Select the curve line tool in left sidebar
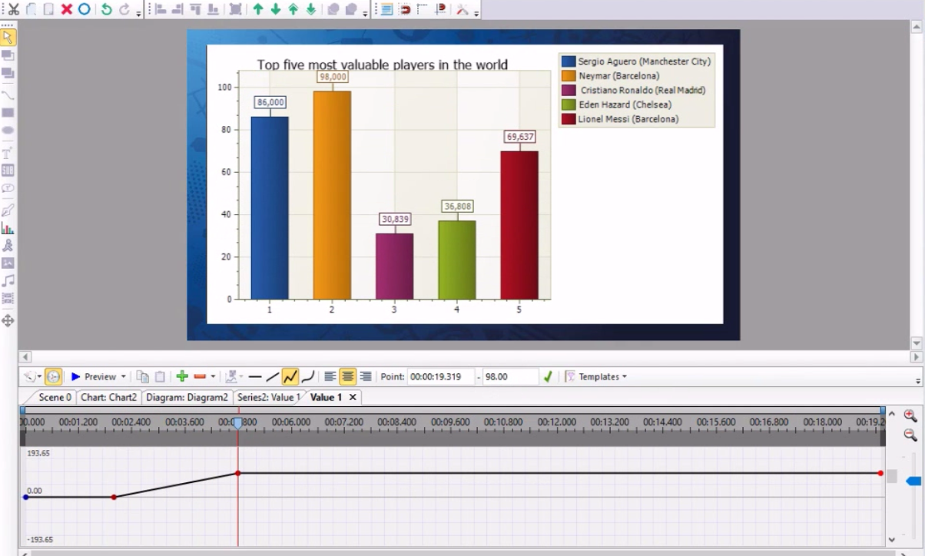The height and width of the screenshot is (556, 925). click(8, 96)
